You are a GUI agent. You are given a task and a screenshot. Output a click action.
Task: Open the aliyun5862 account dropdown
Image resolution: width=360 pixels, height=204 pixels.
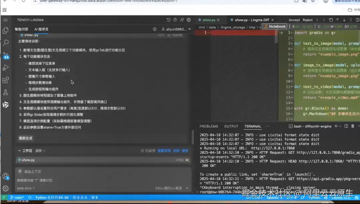pos(176,29)
